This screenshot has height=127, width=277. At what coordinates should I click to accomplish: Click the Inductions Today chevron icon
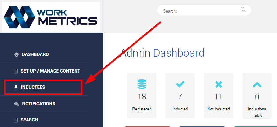(257, 84)
